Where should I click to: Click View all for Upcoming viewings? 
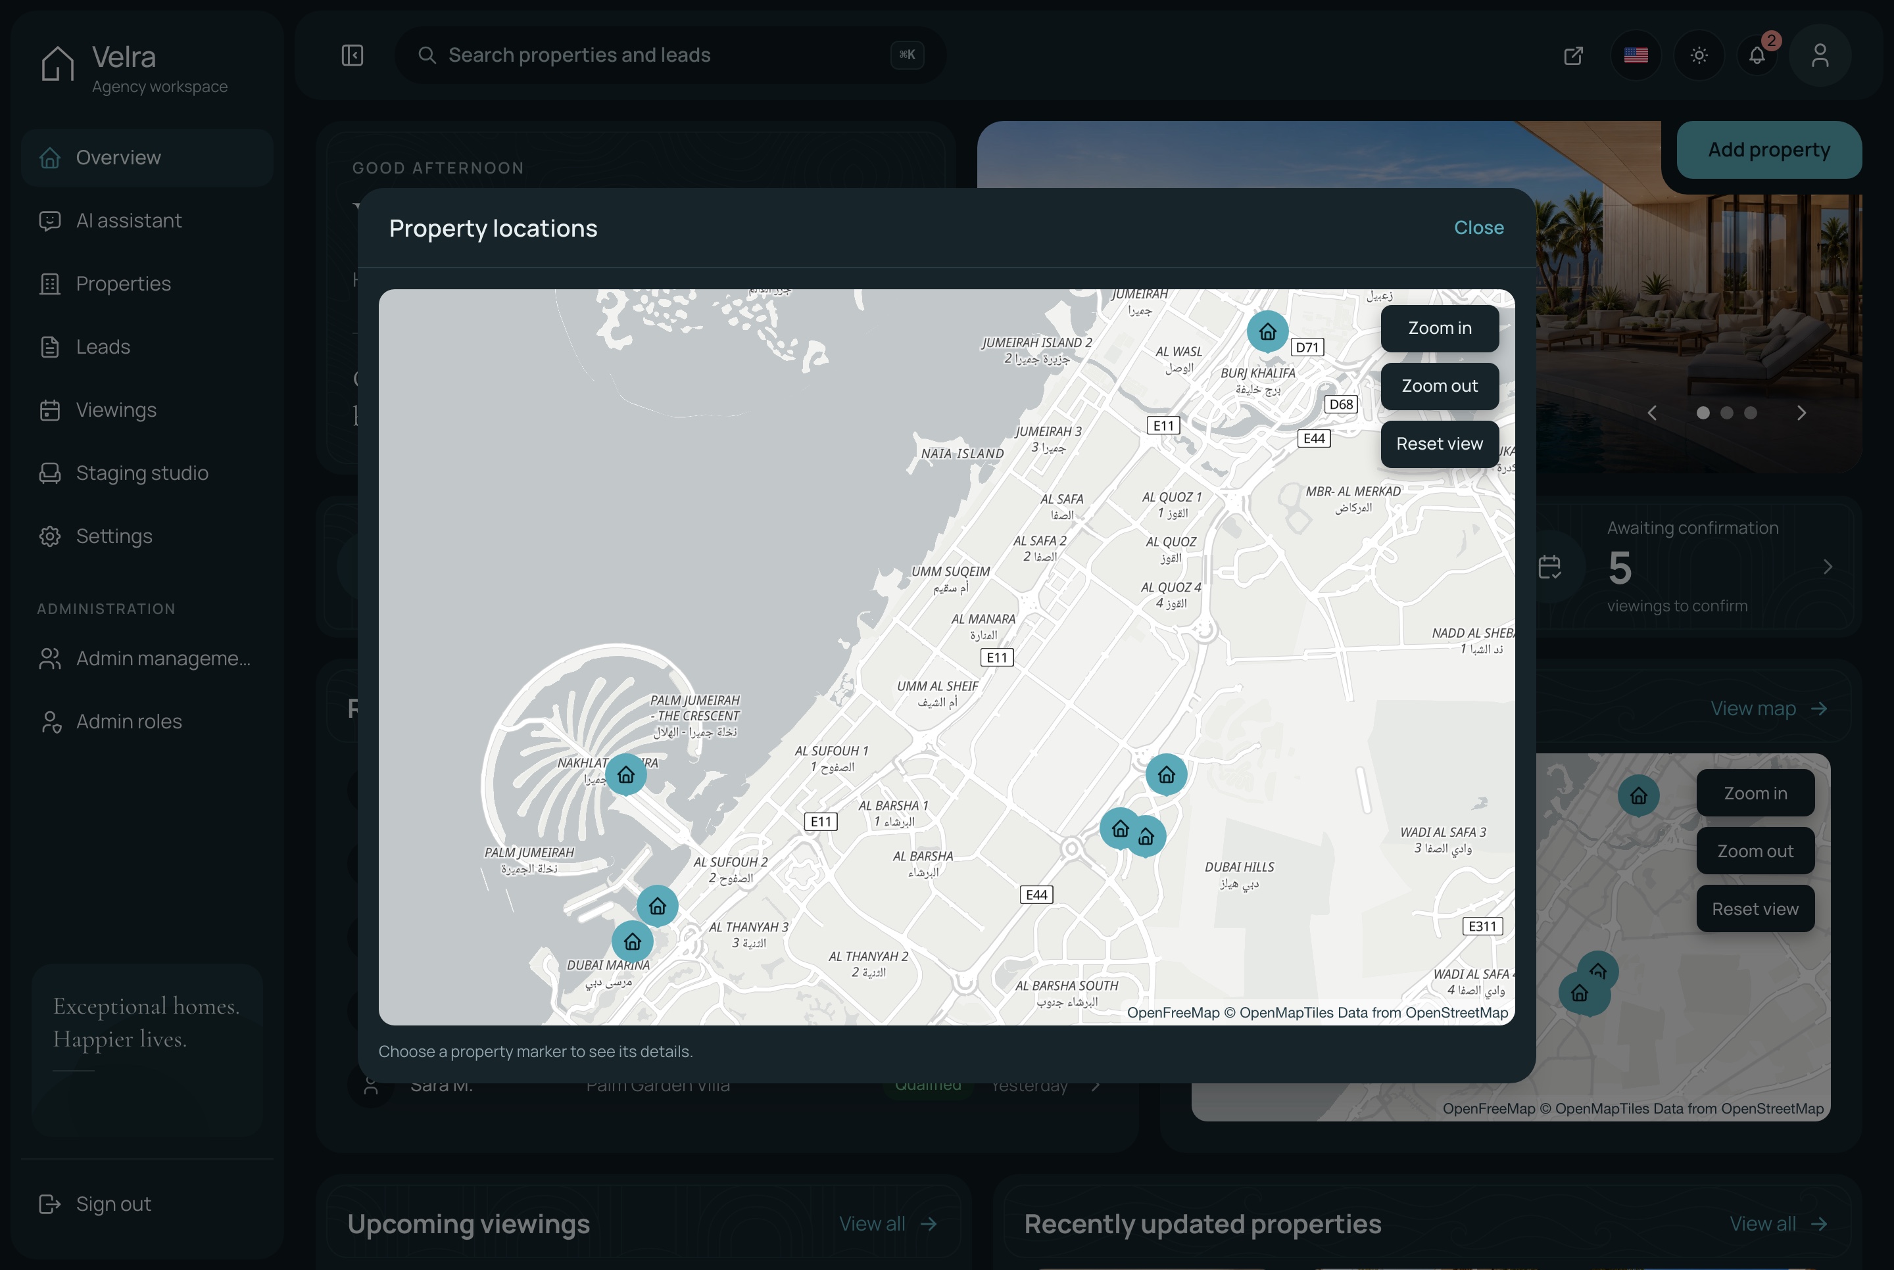pos(888,1224)
